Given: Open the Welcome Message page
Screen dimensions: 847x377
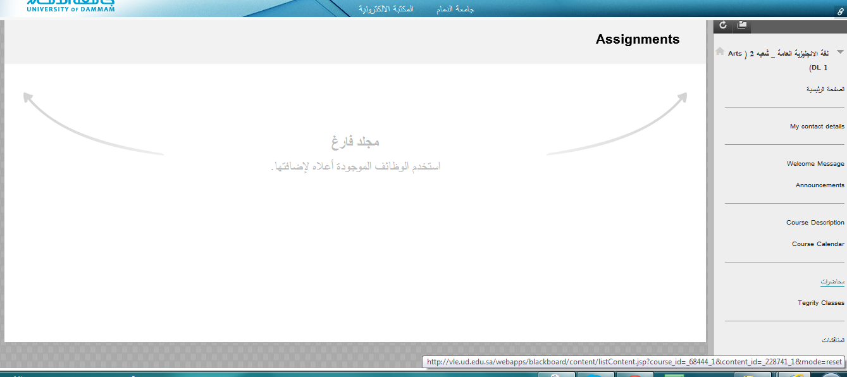Looking at the screenshot, I should click(815, 164).
